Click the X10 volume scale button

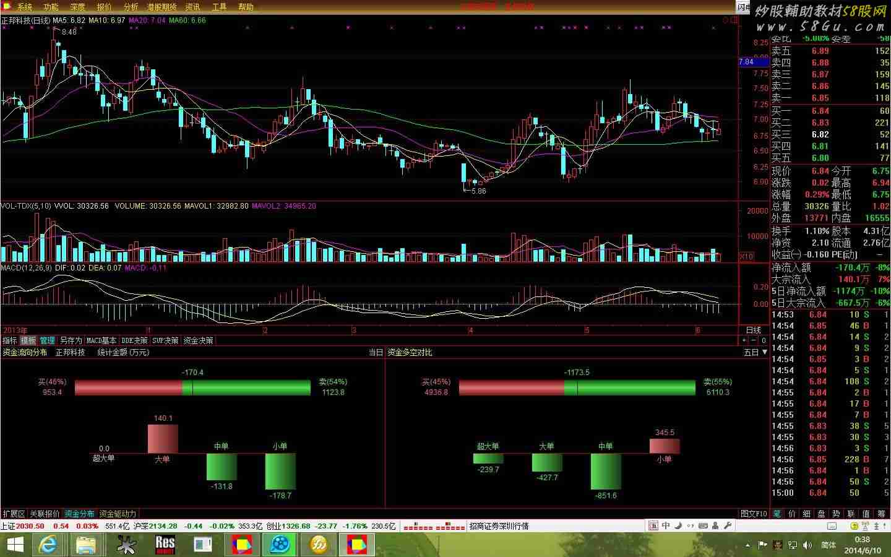pyautogui.click(x=746, y=256)
